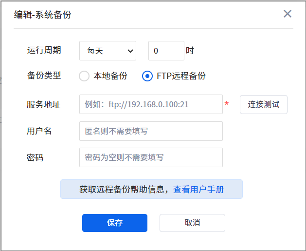306x251 pixels.
Task: Open the 每天 run cycle dropdown
Action: [x=108, y=51]
